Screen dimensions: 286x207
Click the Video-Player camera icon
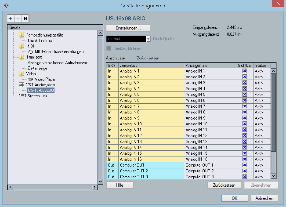[30, 79]
